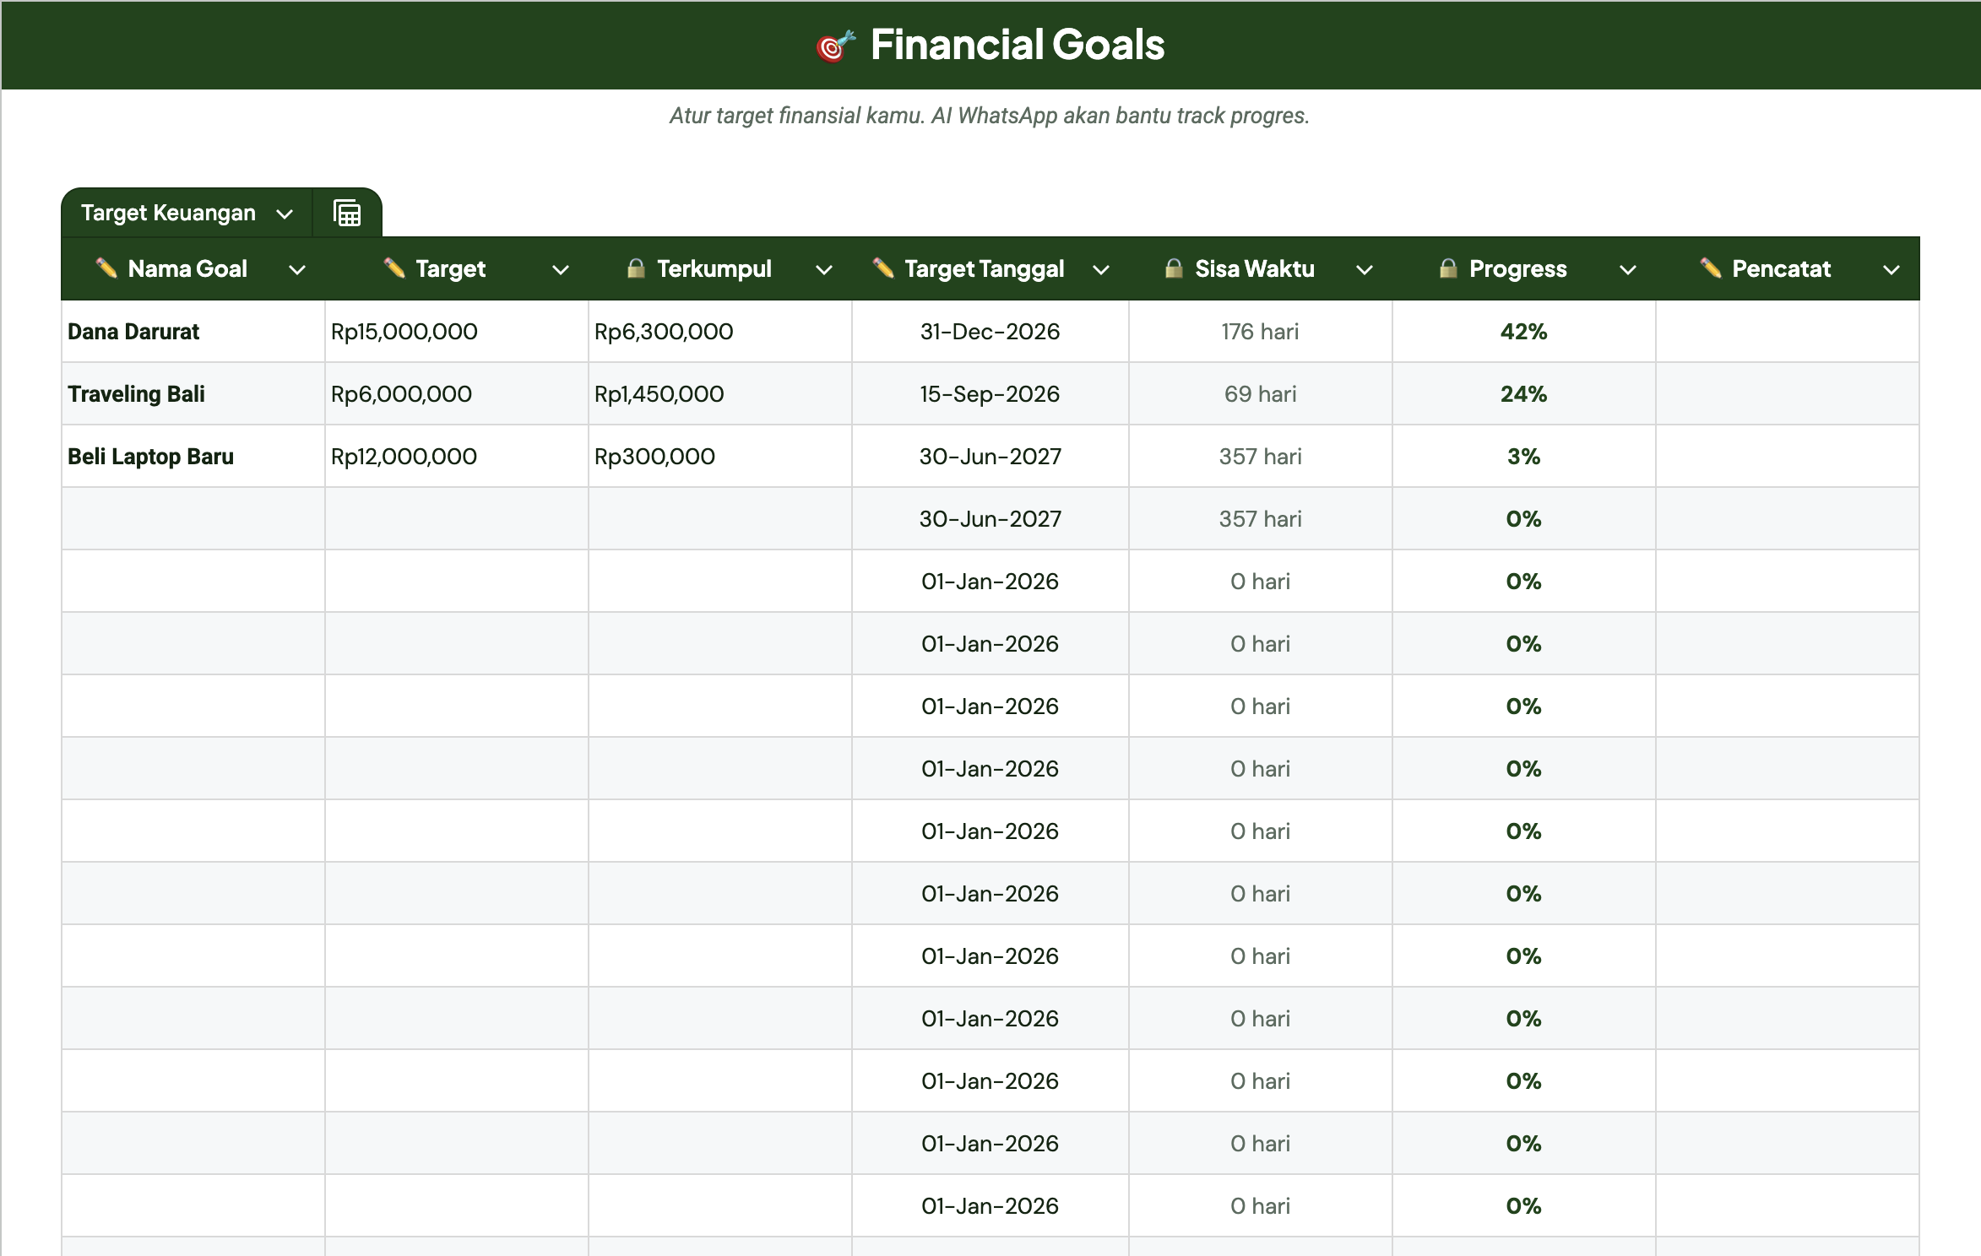This screenshot has width=1981, height=1256.
Task: Select the Rp6,000,000 target cell
Action: coord(457,394)
